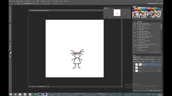Select the Pen tool
Screen dimensions: 172x96
[10, 38]
